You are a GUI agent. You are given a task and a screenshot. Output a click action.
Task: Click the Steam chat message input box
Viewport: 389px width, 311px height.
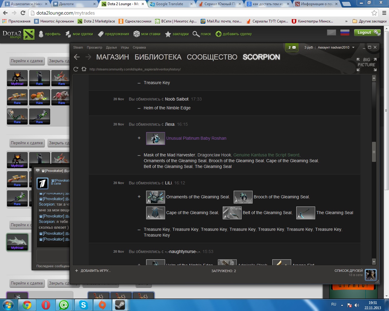[x=53, y=256]
